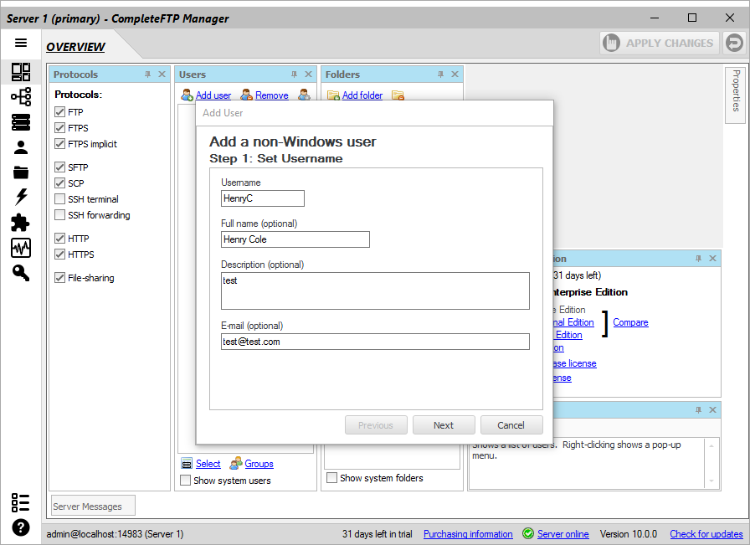Select the Overview dashboard sidebar icon
The height and width of the screenshot is (545, 750).
pyautogui.click(x=21, y=72)
